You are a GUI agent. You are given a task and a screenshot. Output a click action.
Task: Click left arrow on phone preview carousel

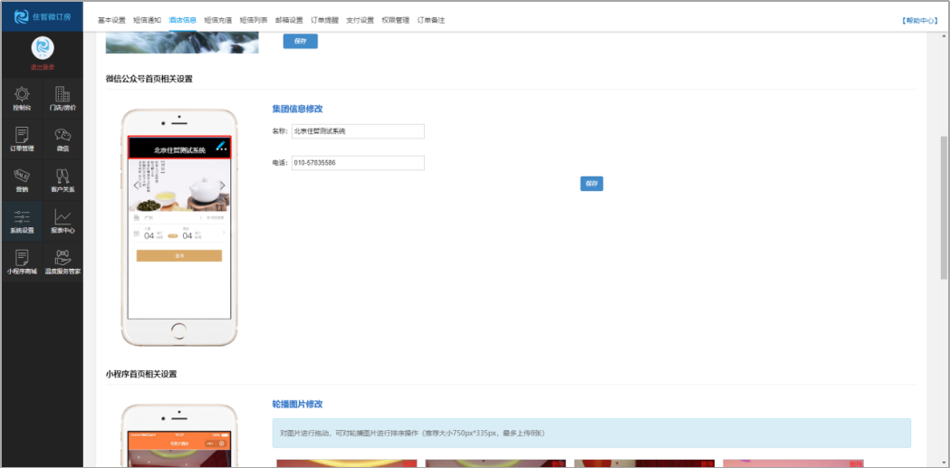pyautogui.click(x=137, y=186)
